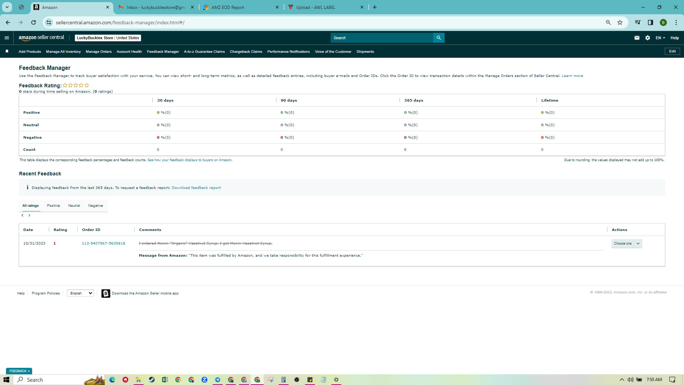Viewport: 684px width, 385px height.
Task: Click the Download feedback report link
Action: click(x=196, y=188)
